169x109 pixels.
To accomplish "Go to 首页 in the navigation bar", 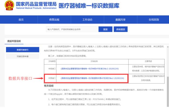I will click(x=21, y=19).
